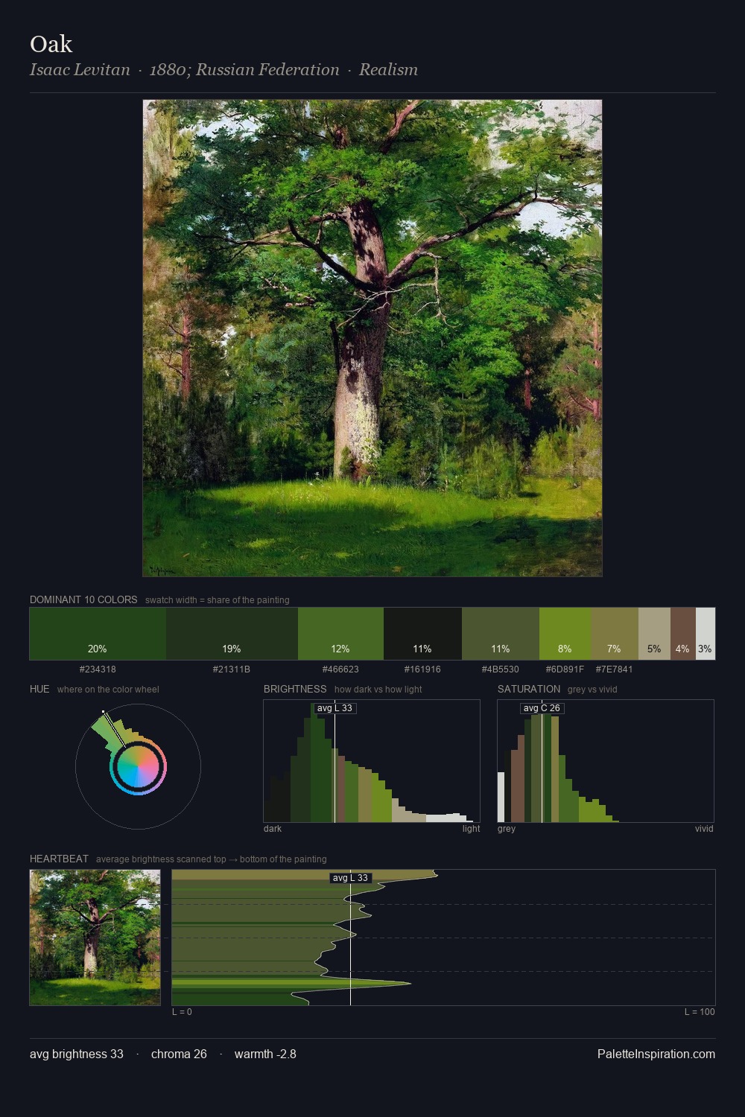Viewport: 745px width, 1117px height.
Task: Click 'where on the color wheel' caption
Action: pos(108,690)
